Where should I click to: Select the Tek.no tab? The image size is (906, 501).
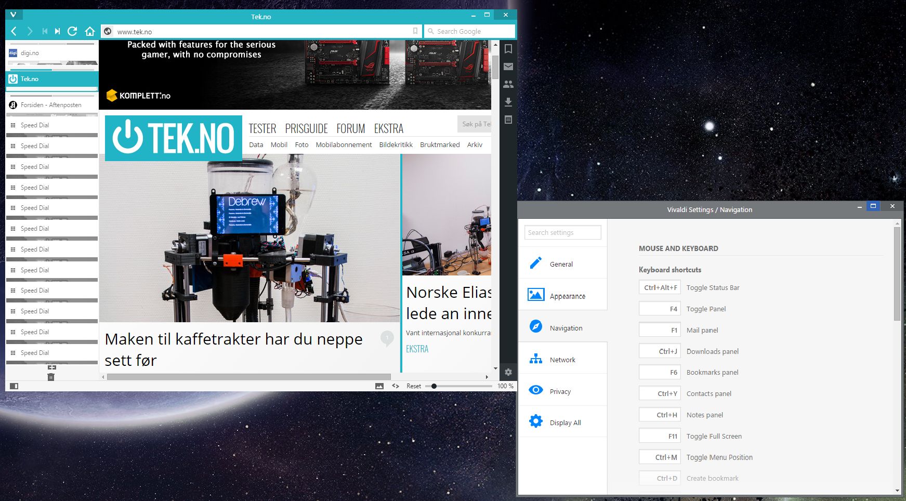pos(52,79)
